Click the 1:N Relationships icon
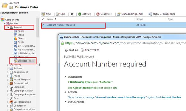 click(15, 46)
